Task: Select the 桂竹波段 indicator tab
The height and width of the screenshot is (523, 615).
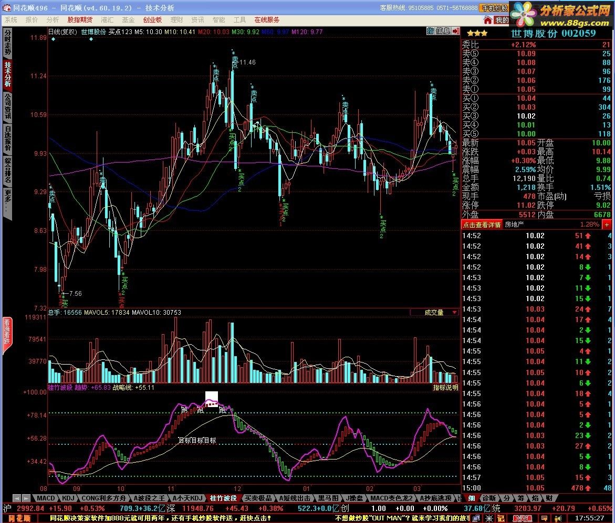Action: (x=223, y=498)
